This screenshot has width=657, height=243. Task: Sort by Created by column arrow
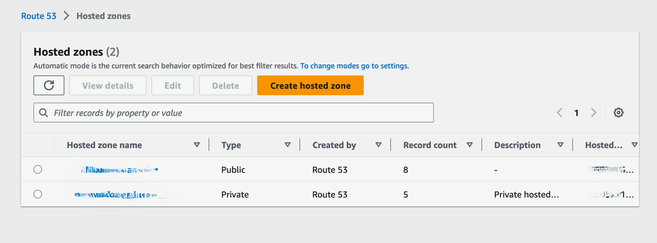pyautogui.click(x=379, y=145)
